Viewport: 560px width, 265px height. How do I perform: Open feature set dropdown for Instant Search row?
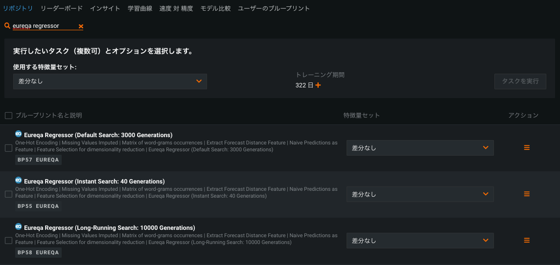(420, 194)
